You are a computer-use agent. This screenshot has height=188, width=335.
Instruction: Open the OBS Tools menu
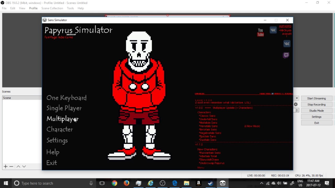pos(70,8)
